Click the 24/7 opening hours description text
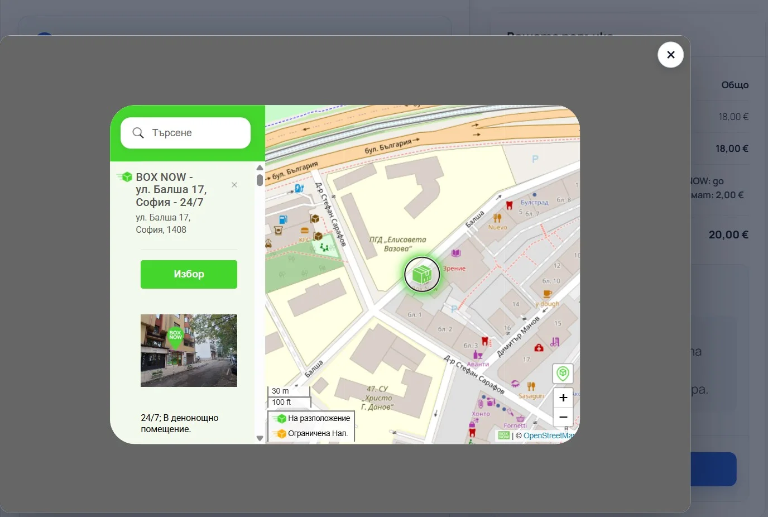 [x=179, y=423]
